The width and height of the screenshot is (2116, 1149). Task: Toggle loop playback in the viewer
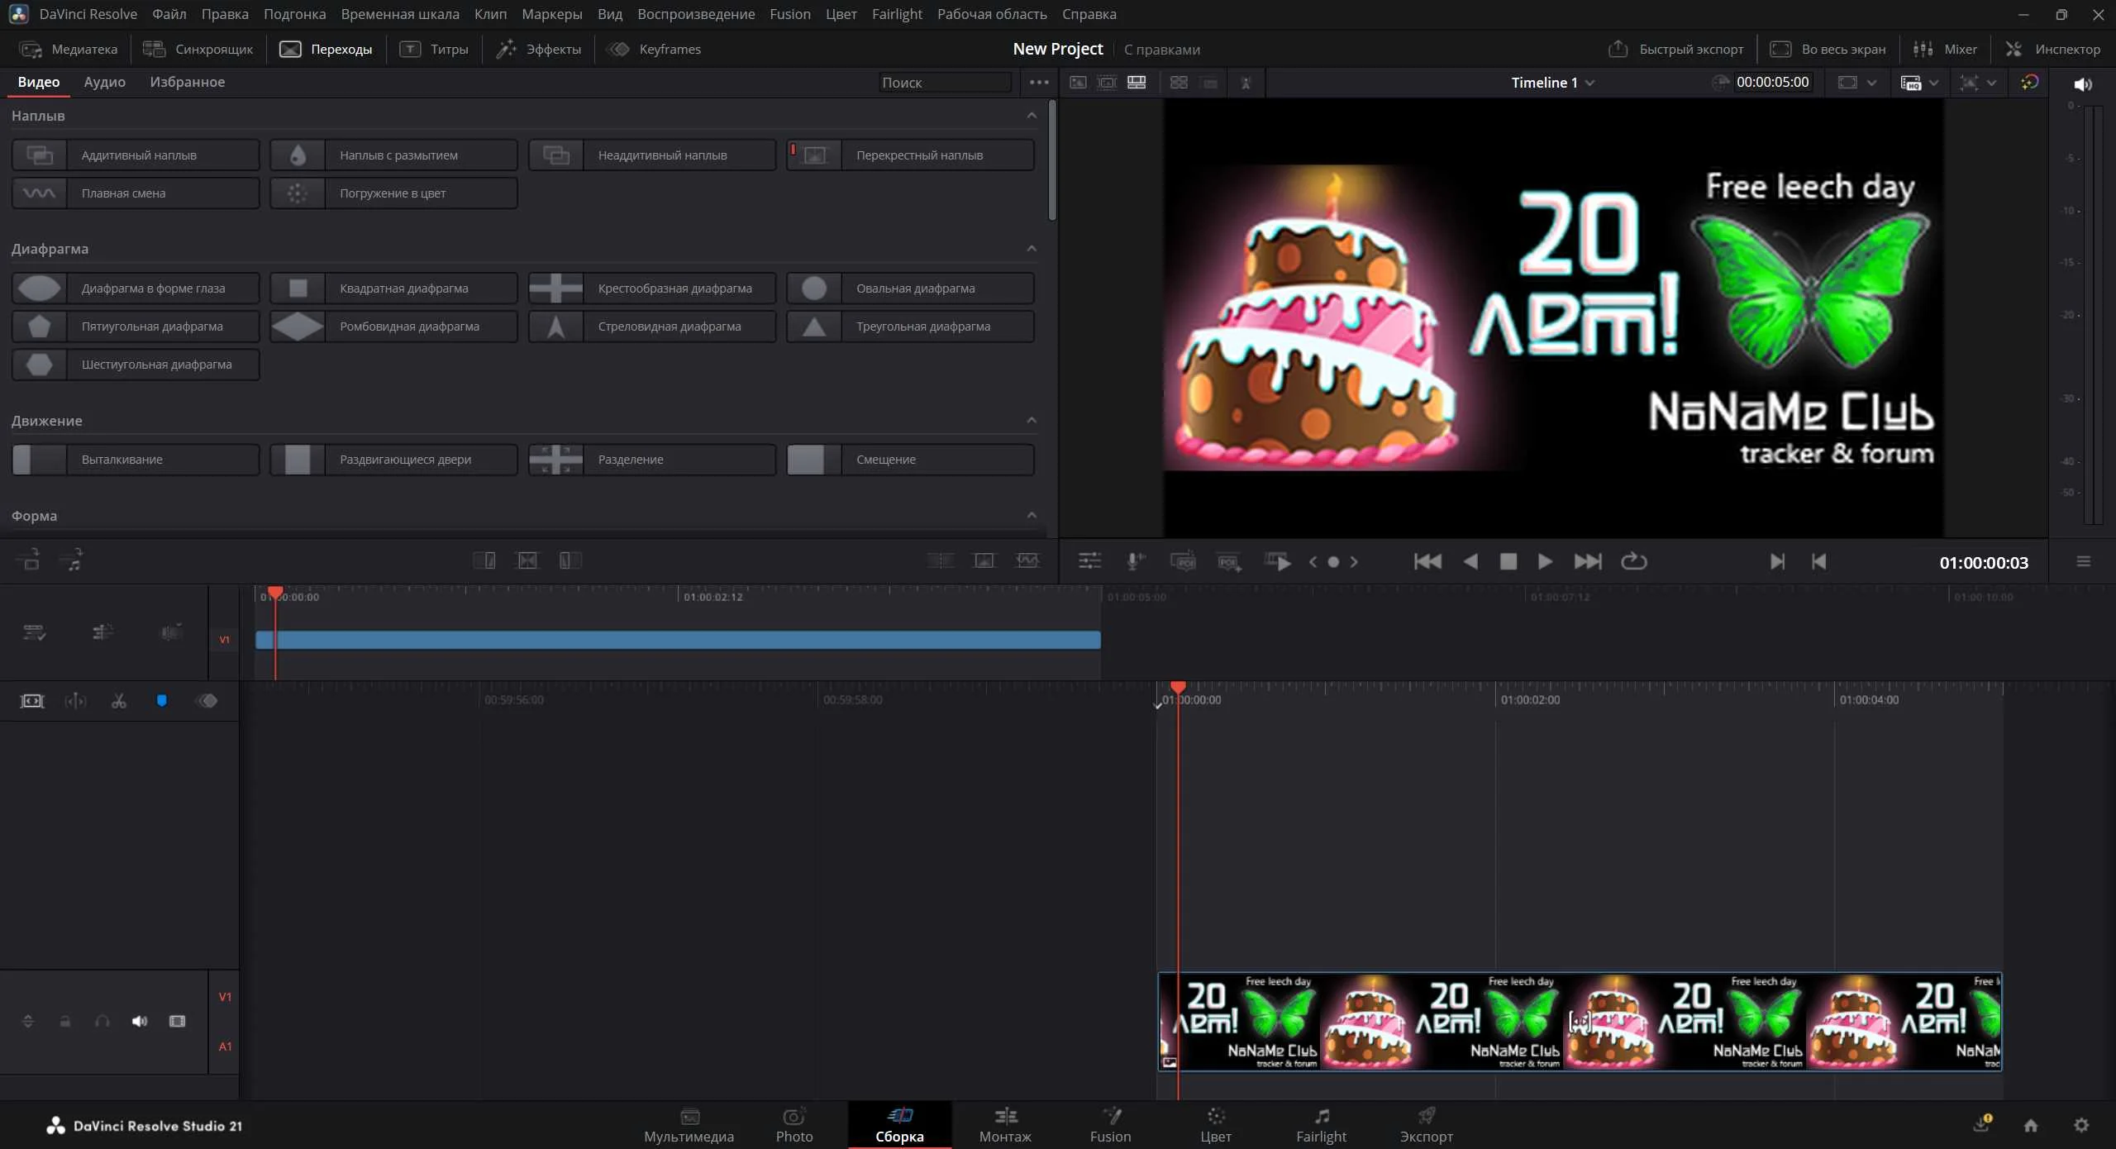(1634, 562)
